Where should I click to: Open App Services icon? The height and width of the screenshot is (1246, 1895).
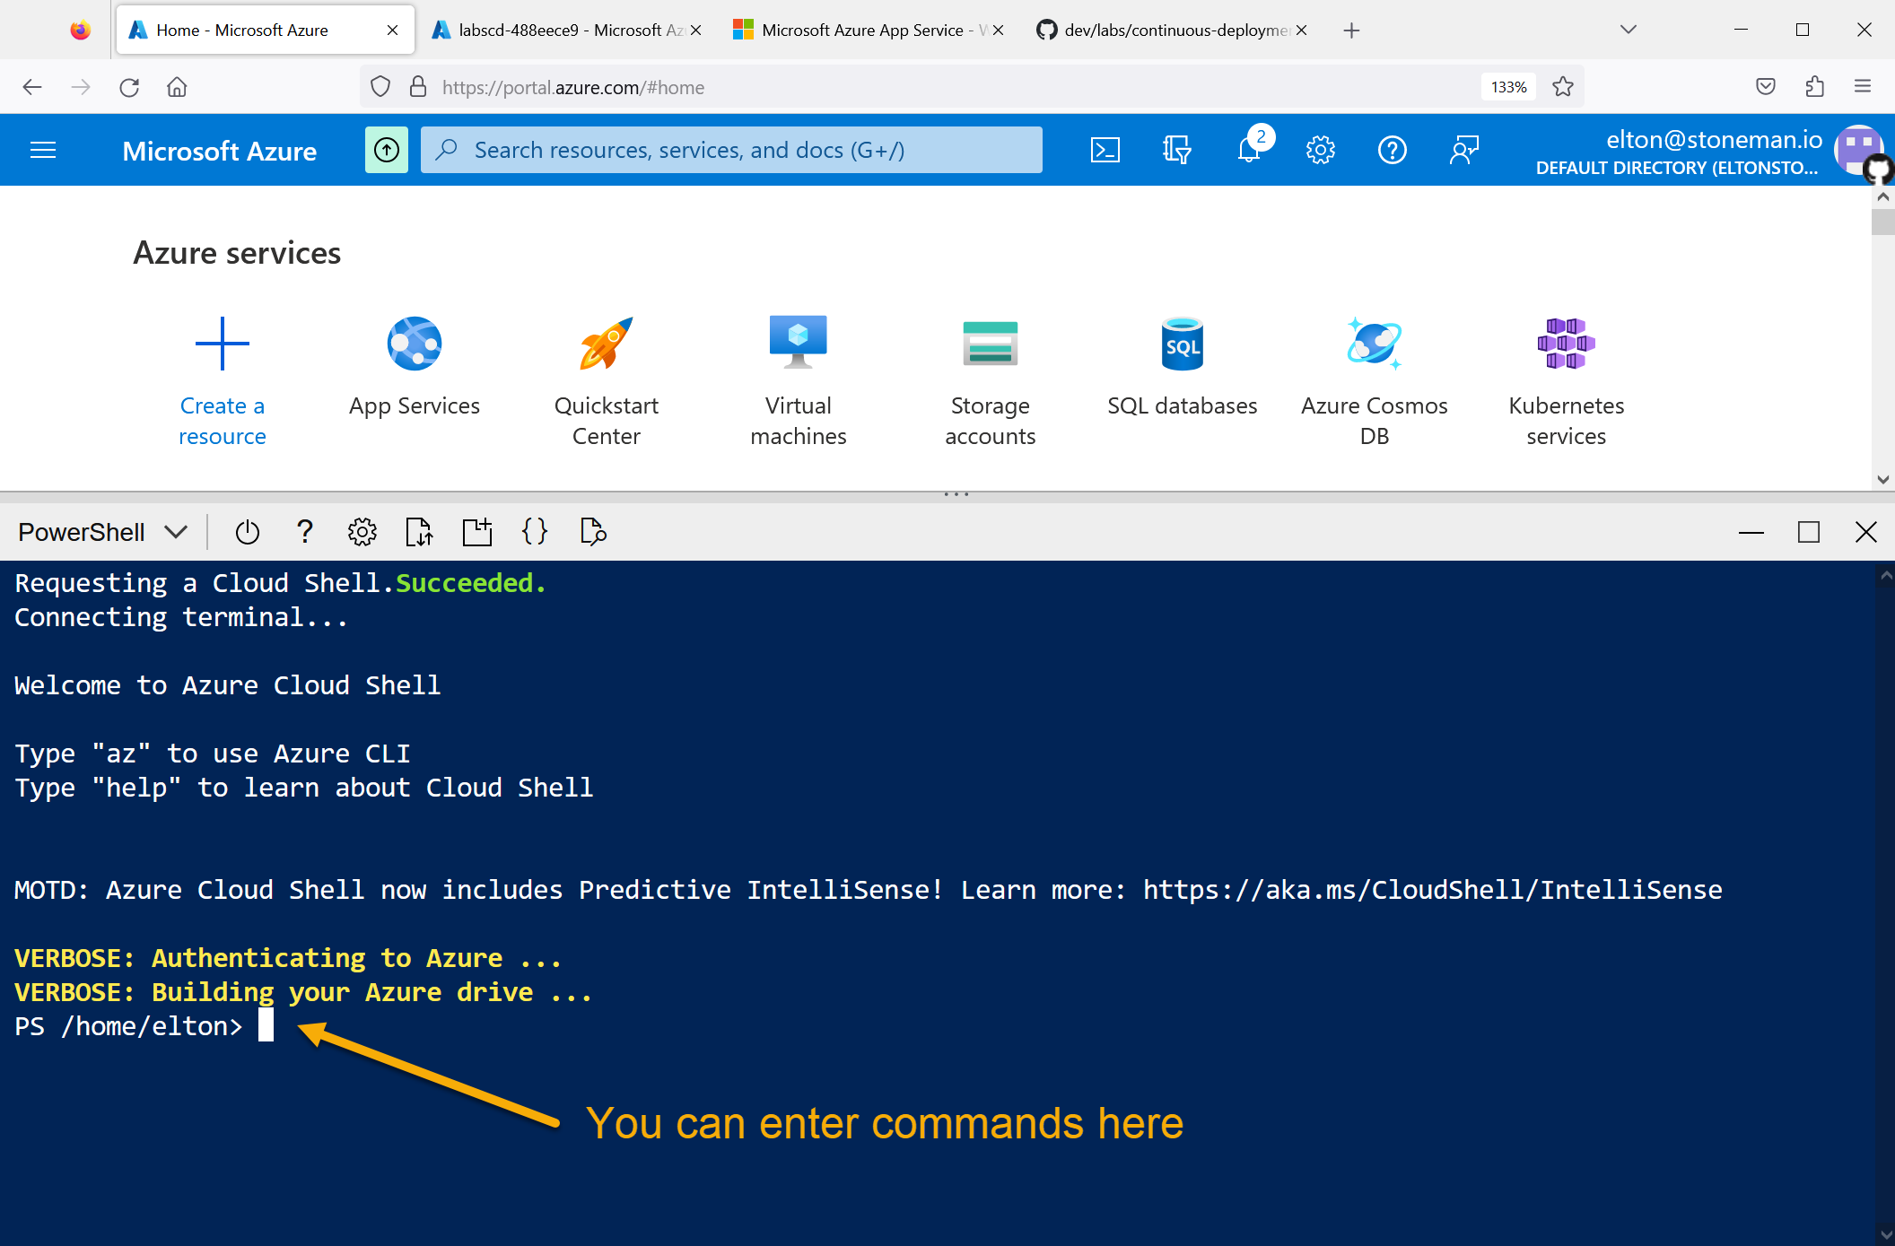[415, 344]
